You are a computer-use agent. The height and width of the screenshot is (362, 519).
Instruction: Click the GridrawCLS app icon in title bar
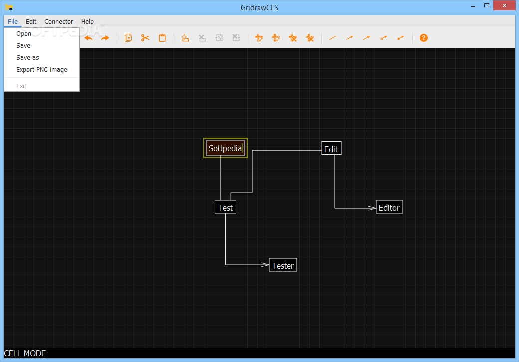(9, 7)
